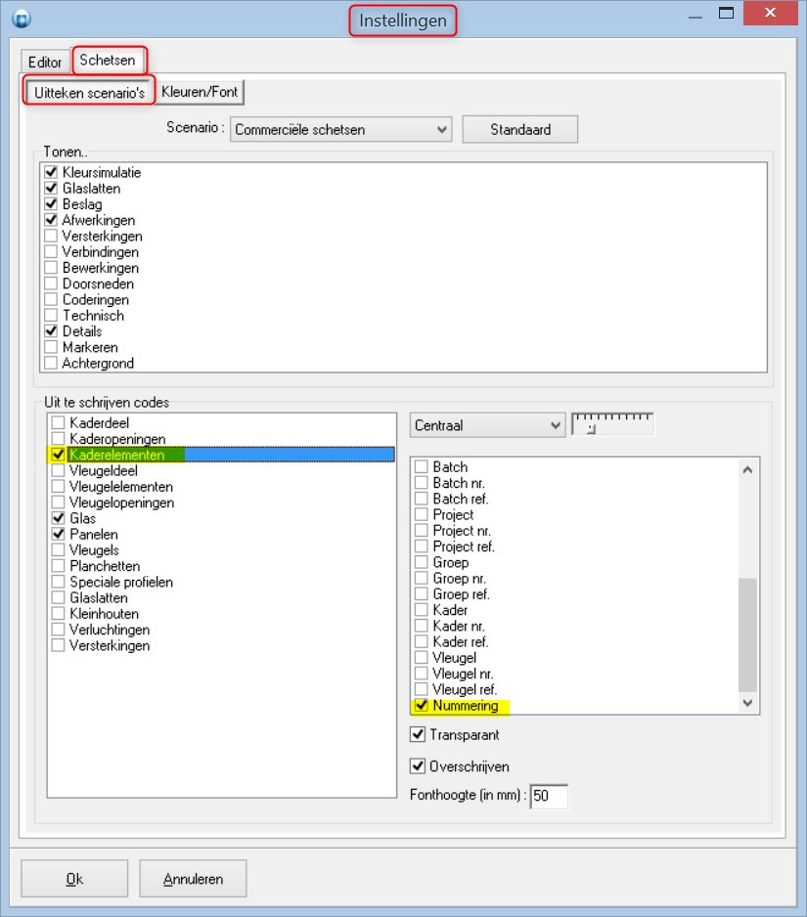The width and height of the screenshot is (807, 917).
Task: Enable the Vleugelopeningen checkbox
Action: tap(58, 502)
